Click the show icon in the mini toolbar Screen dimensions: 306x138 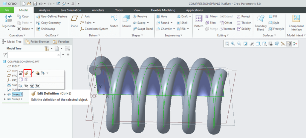coord(32,85)
